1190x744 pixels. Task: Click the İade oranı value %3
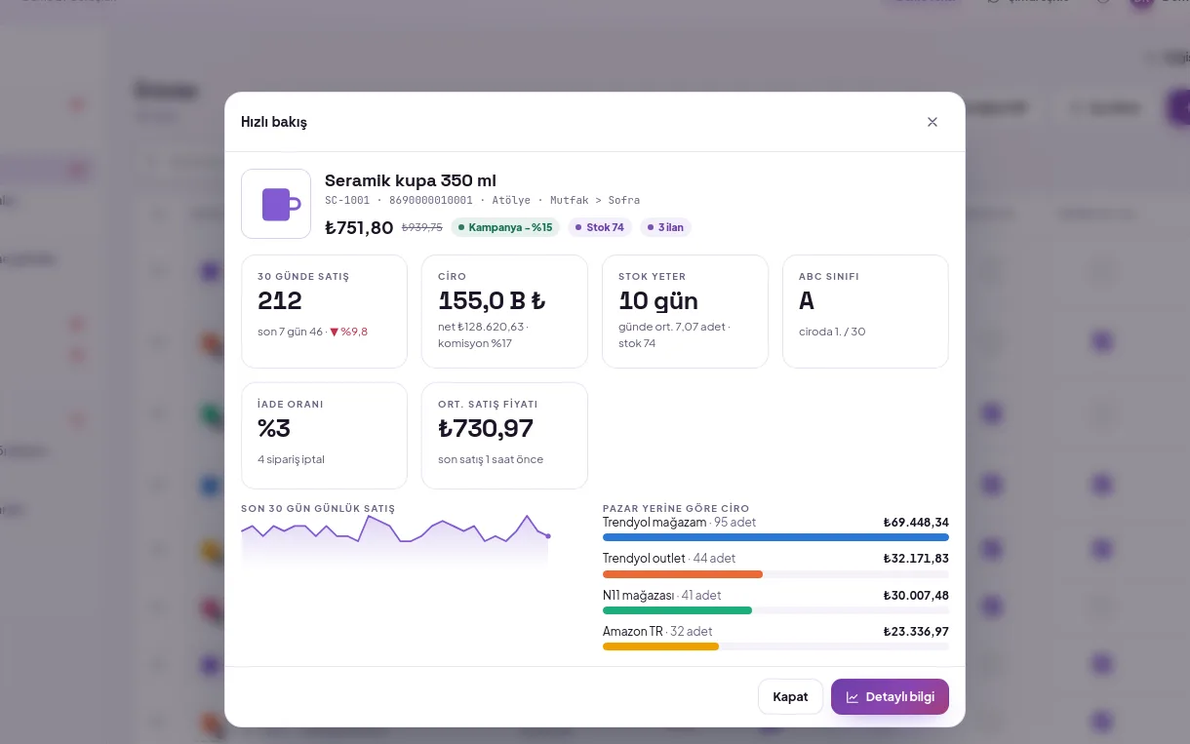pyautogui.click(x=274, y=428)
